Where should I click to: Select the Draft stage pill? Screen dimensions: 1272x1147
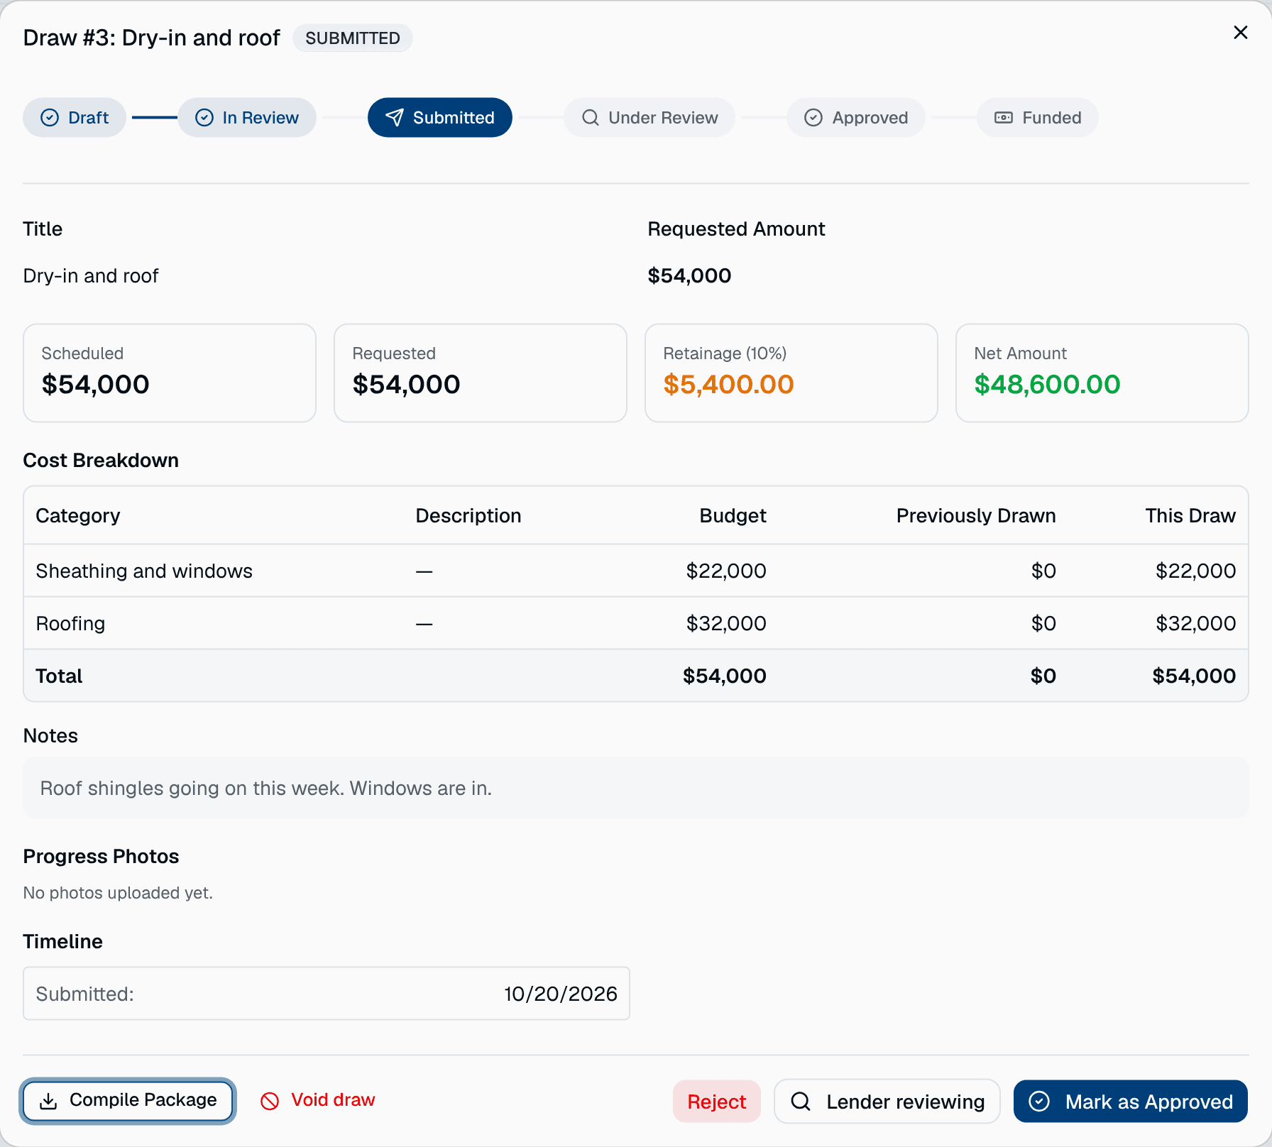coord(75,118)
